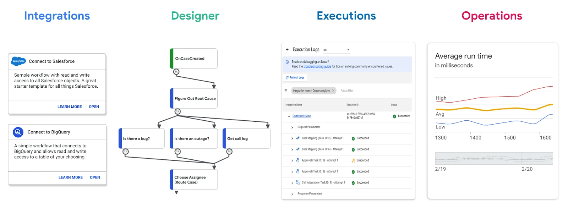The image size is (568, 208).
Task: Select the Choose Assignee Route Case node
Action: (x=194, y=180)
